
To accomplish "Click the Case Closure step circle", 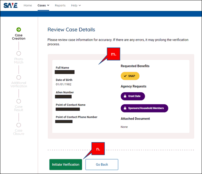I will click(x=19, y=125).
